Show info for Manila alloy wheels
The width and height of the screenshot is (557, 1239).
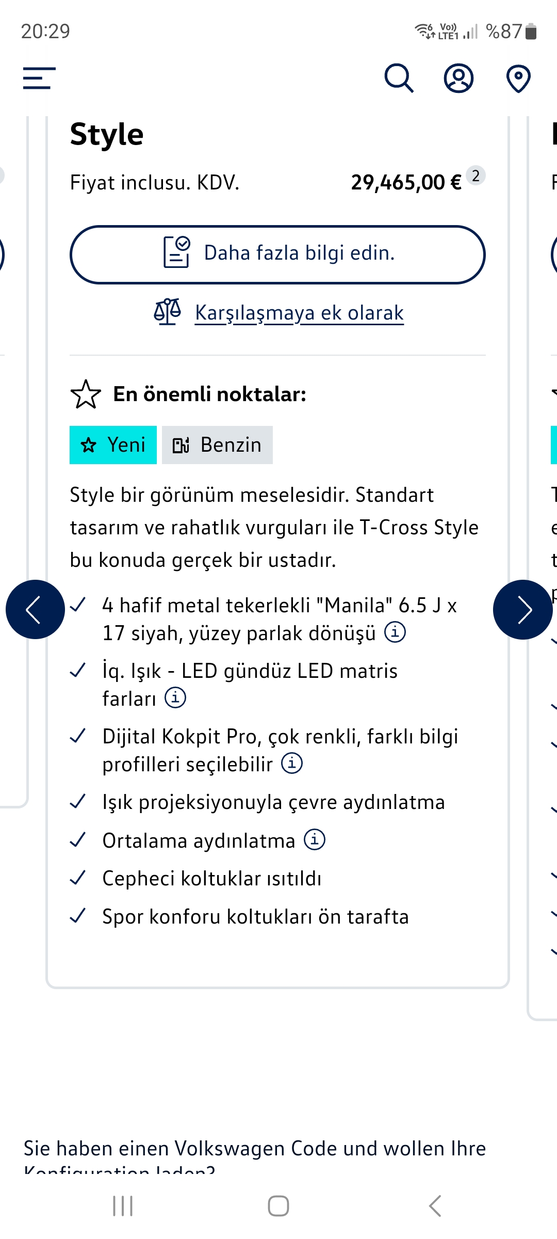(395, 632)
